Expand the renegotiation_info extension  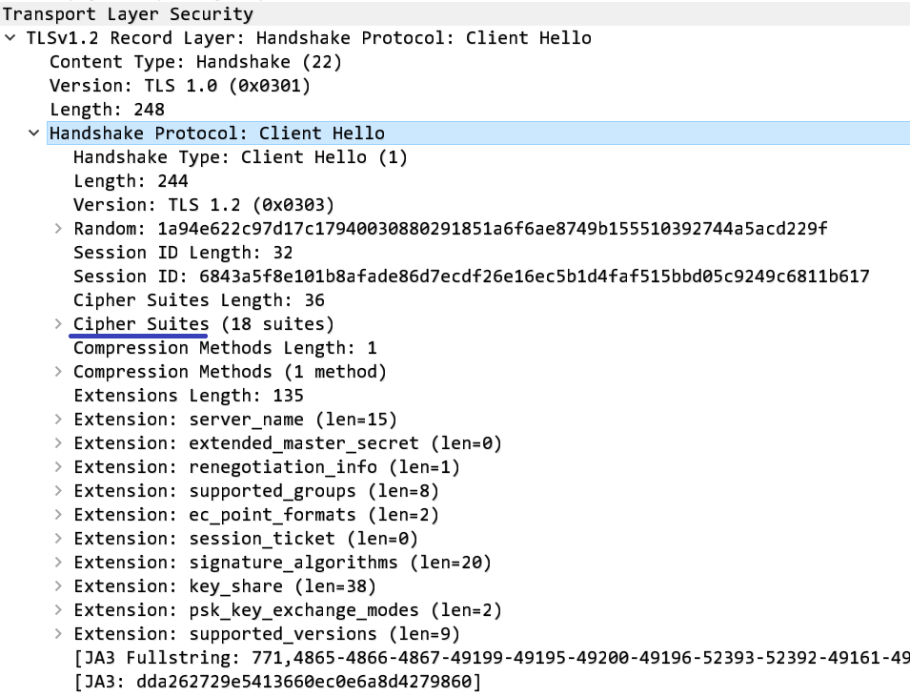[58, 467]
